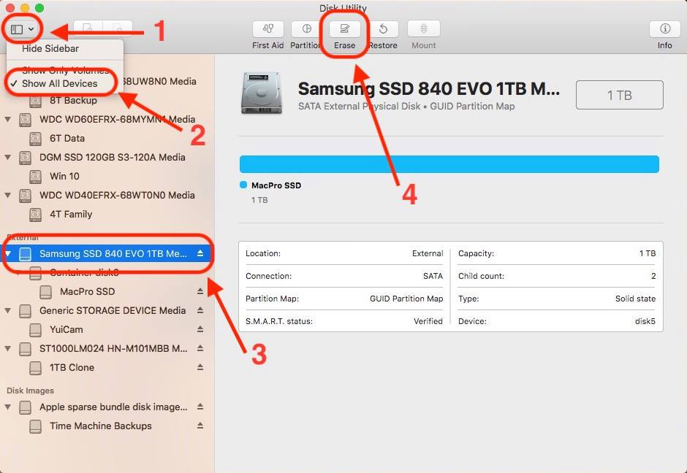The image size is (687, 473).
Task: Select WDC WD60EFRX-68MYMN1 Media disk
Action: point(117,120)
